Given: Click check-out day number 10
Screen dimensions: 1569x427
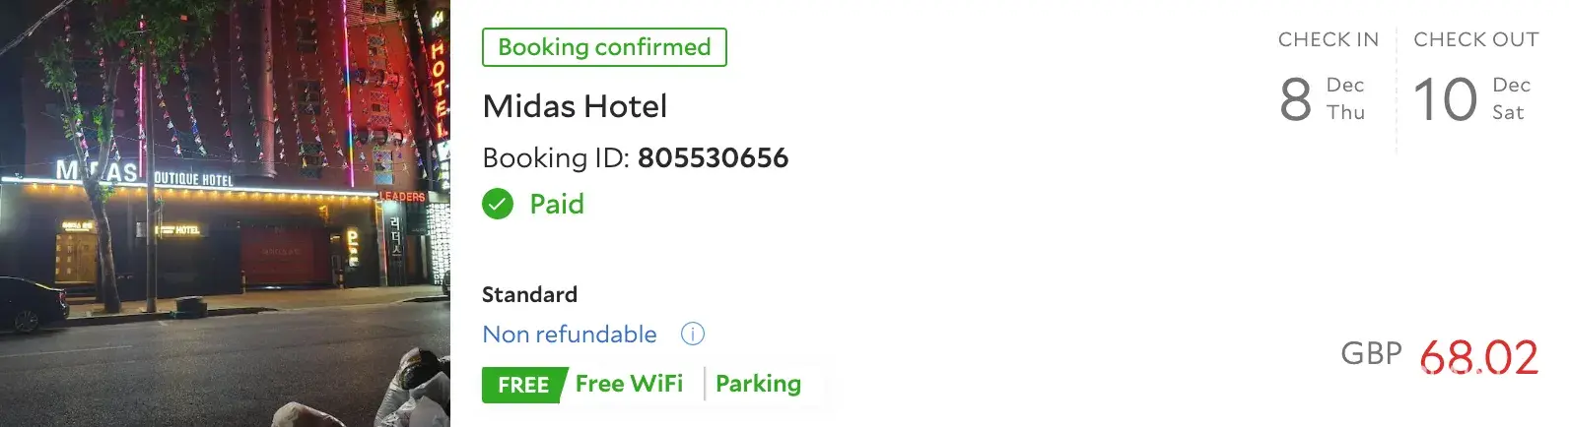Looking at the screenshot, I should pos(1445,99).
